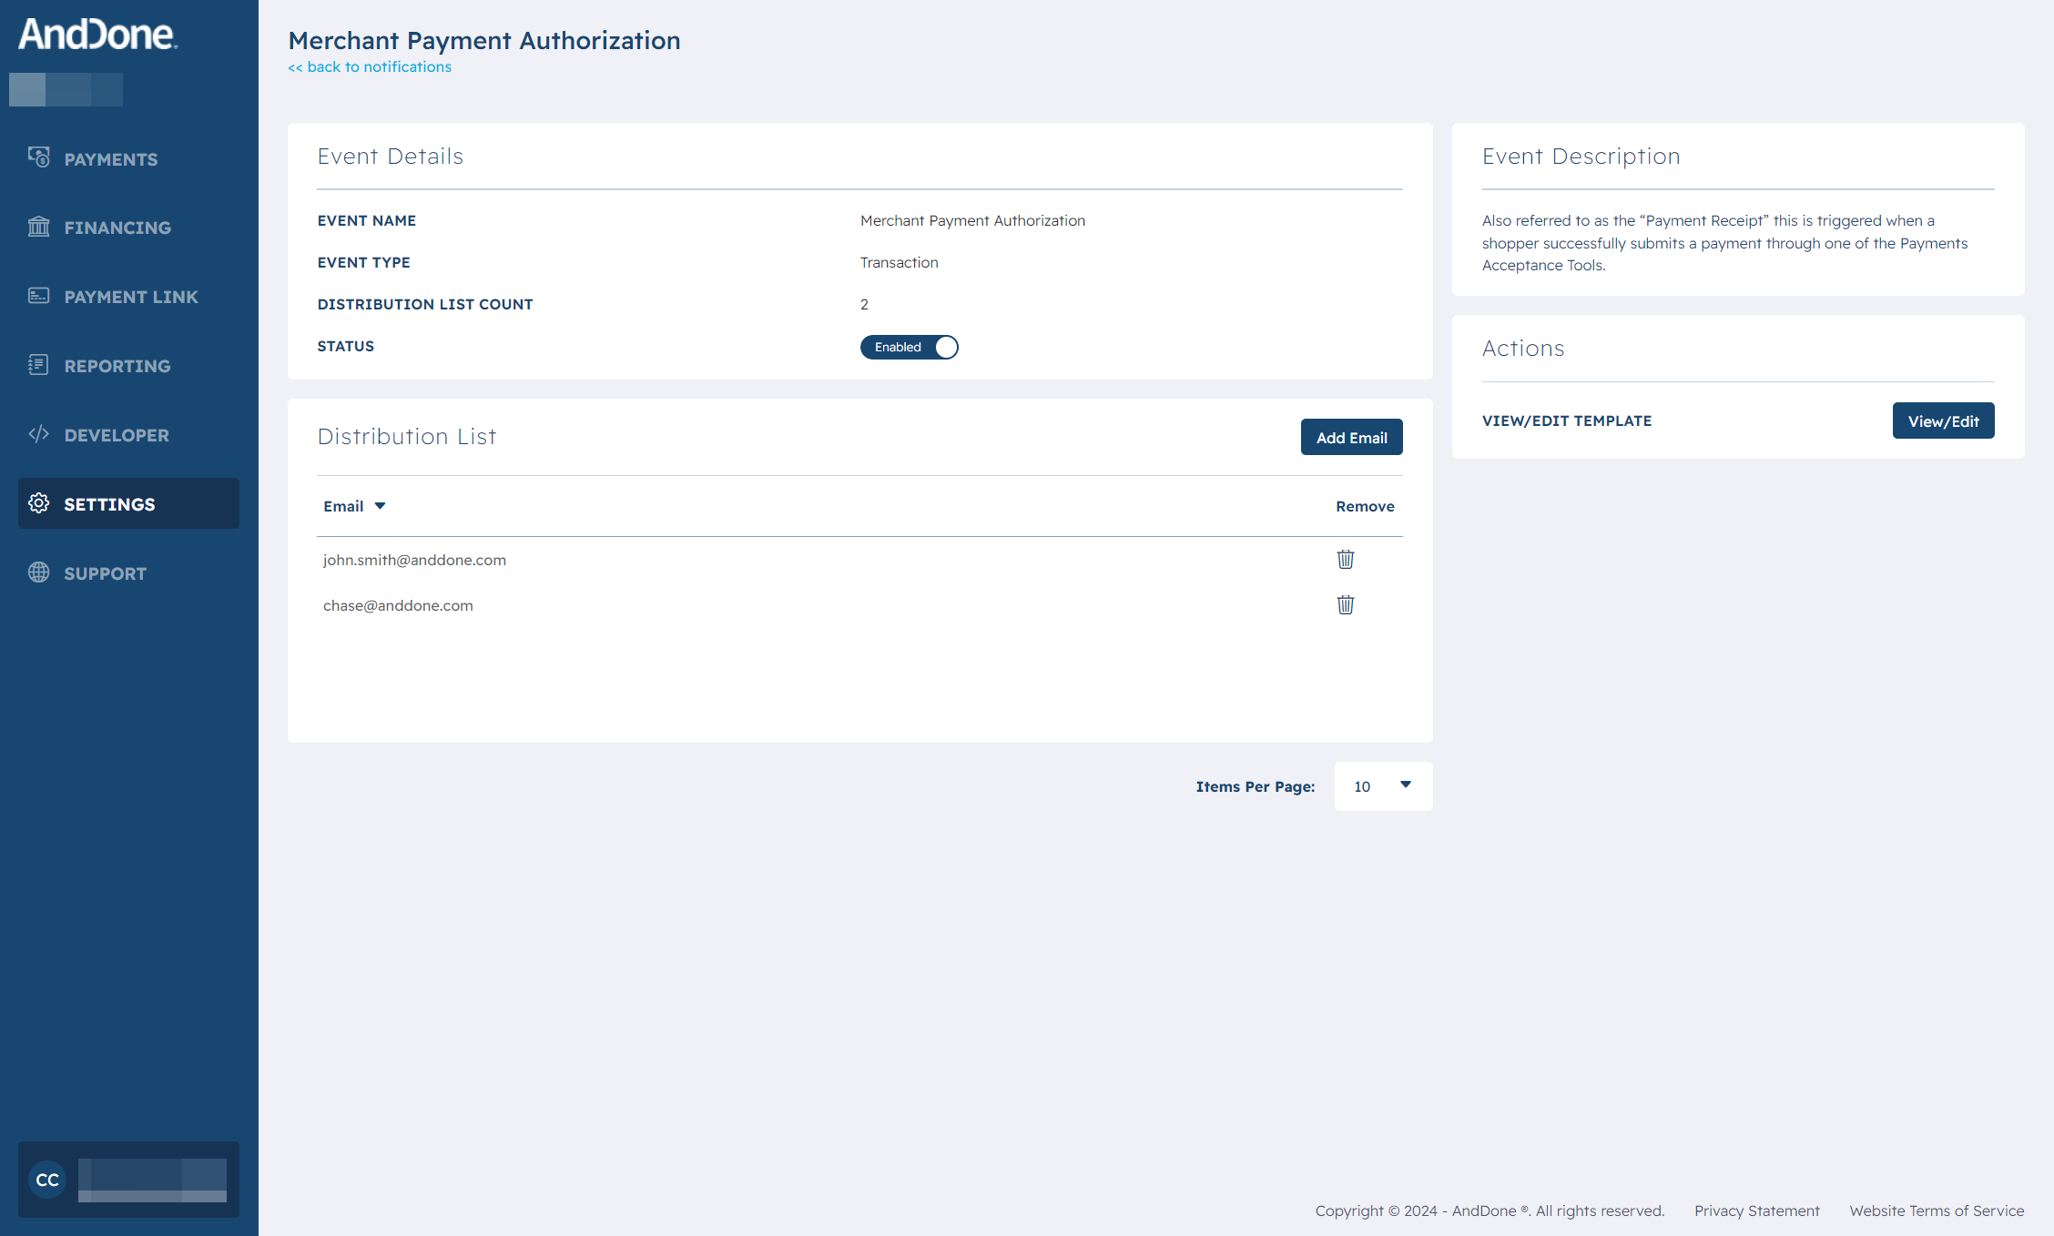Click the Settings navigation icon

(x=40, y=503)
